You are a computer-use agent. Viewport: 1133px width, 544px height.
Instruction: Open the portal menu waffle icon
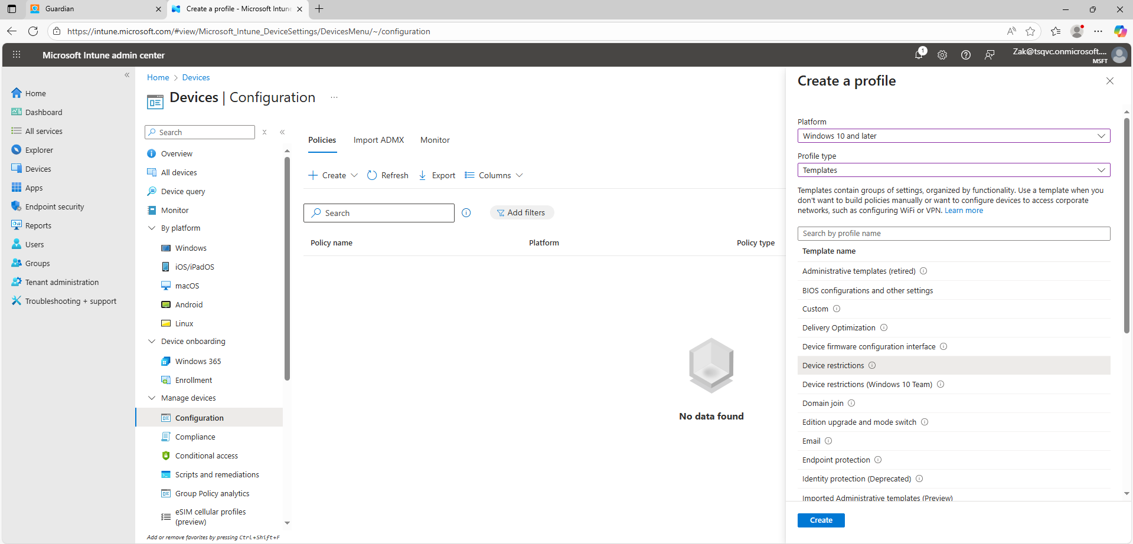(17, 55)
